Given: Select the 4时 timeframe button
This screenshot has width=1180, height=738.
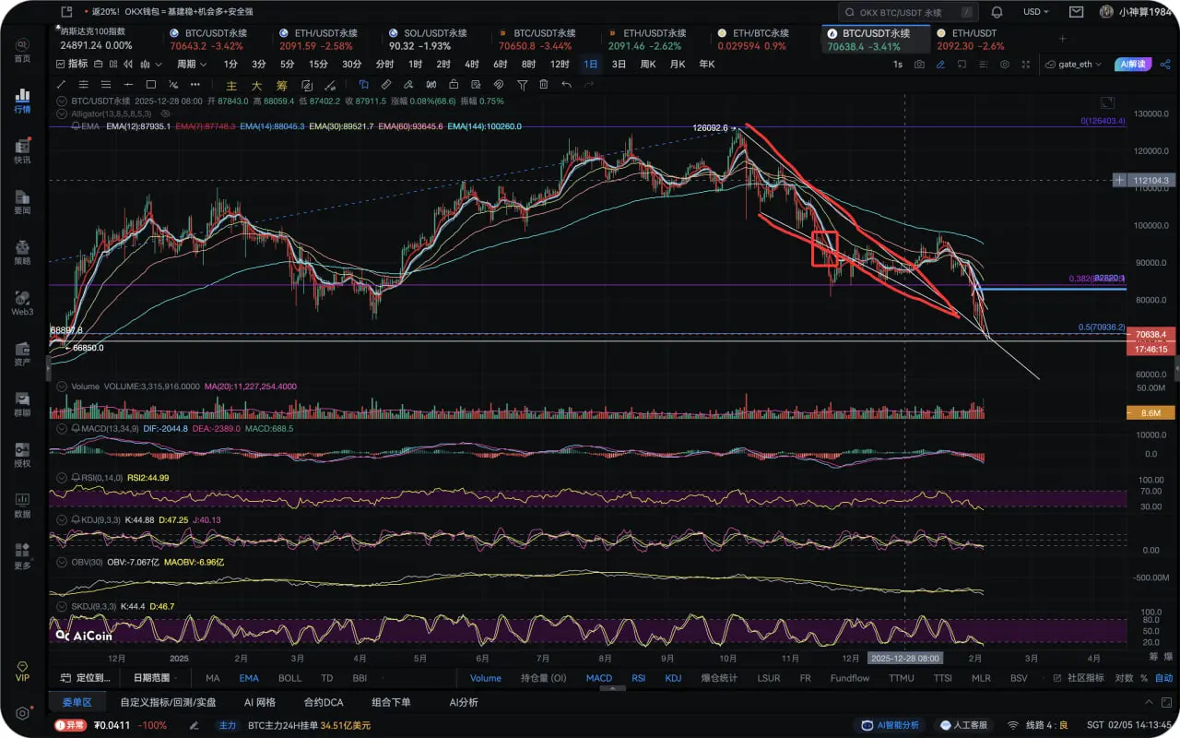Looking at the screenshot, I should click(x=471, y=65).
